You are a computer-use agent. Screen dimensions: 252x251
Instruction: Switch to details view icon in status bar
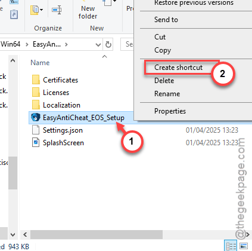(231, 246)
